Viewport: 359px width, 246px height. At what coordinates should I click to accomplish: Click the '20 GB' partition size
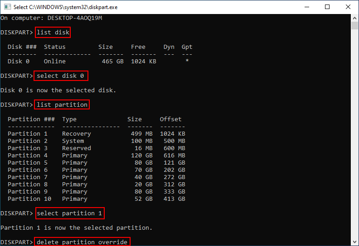coord(144,184)
